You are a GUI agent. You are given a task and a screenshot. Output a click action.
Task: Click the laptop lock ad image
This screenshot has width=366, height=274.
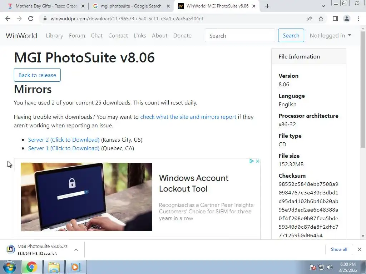point(86,197)
